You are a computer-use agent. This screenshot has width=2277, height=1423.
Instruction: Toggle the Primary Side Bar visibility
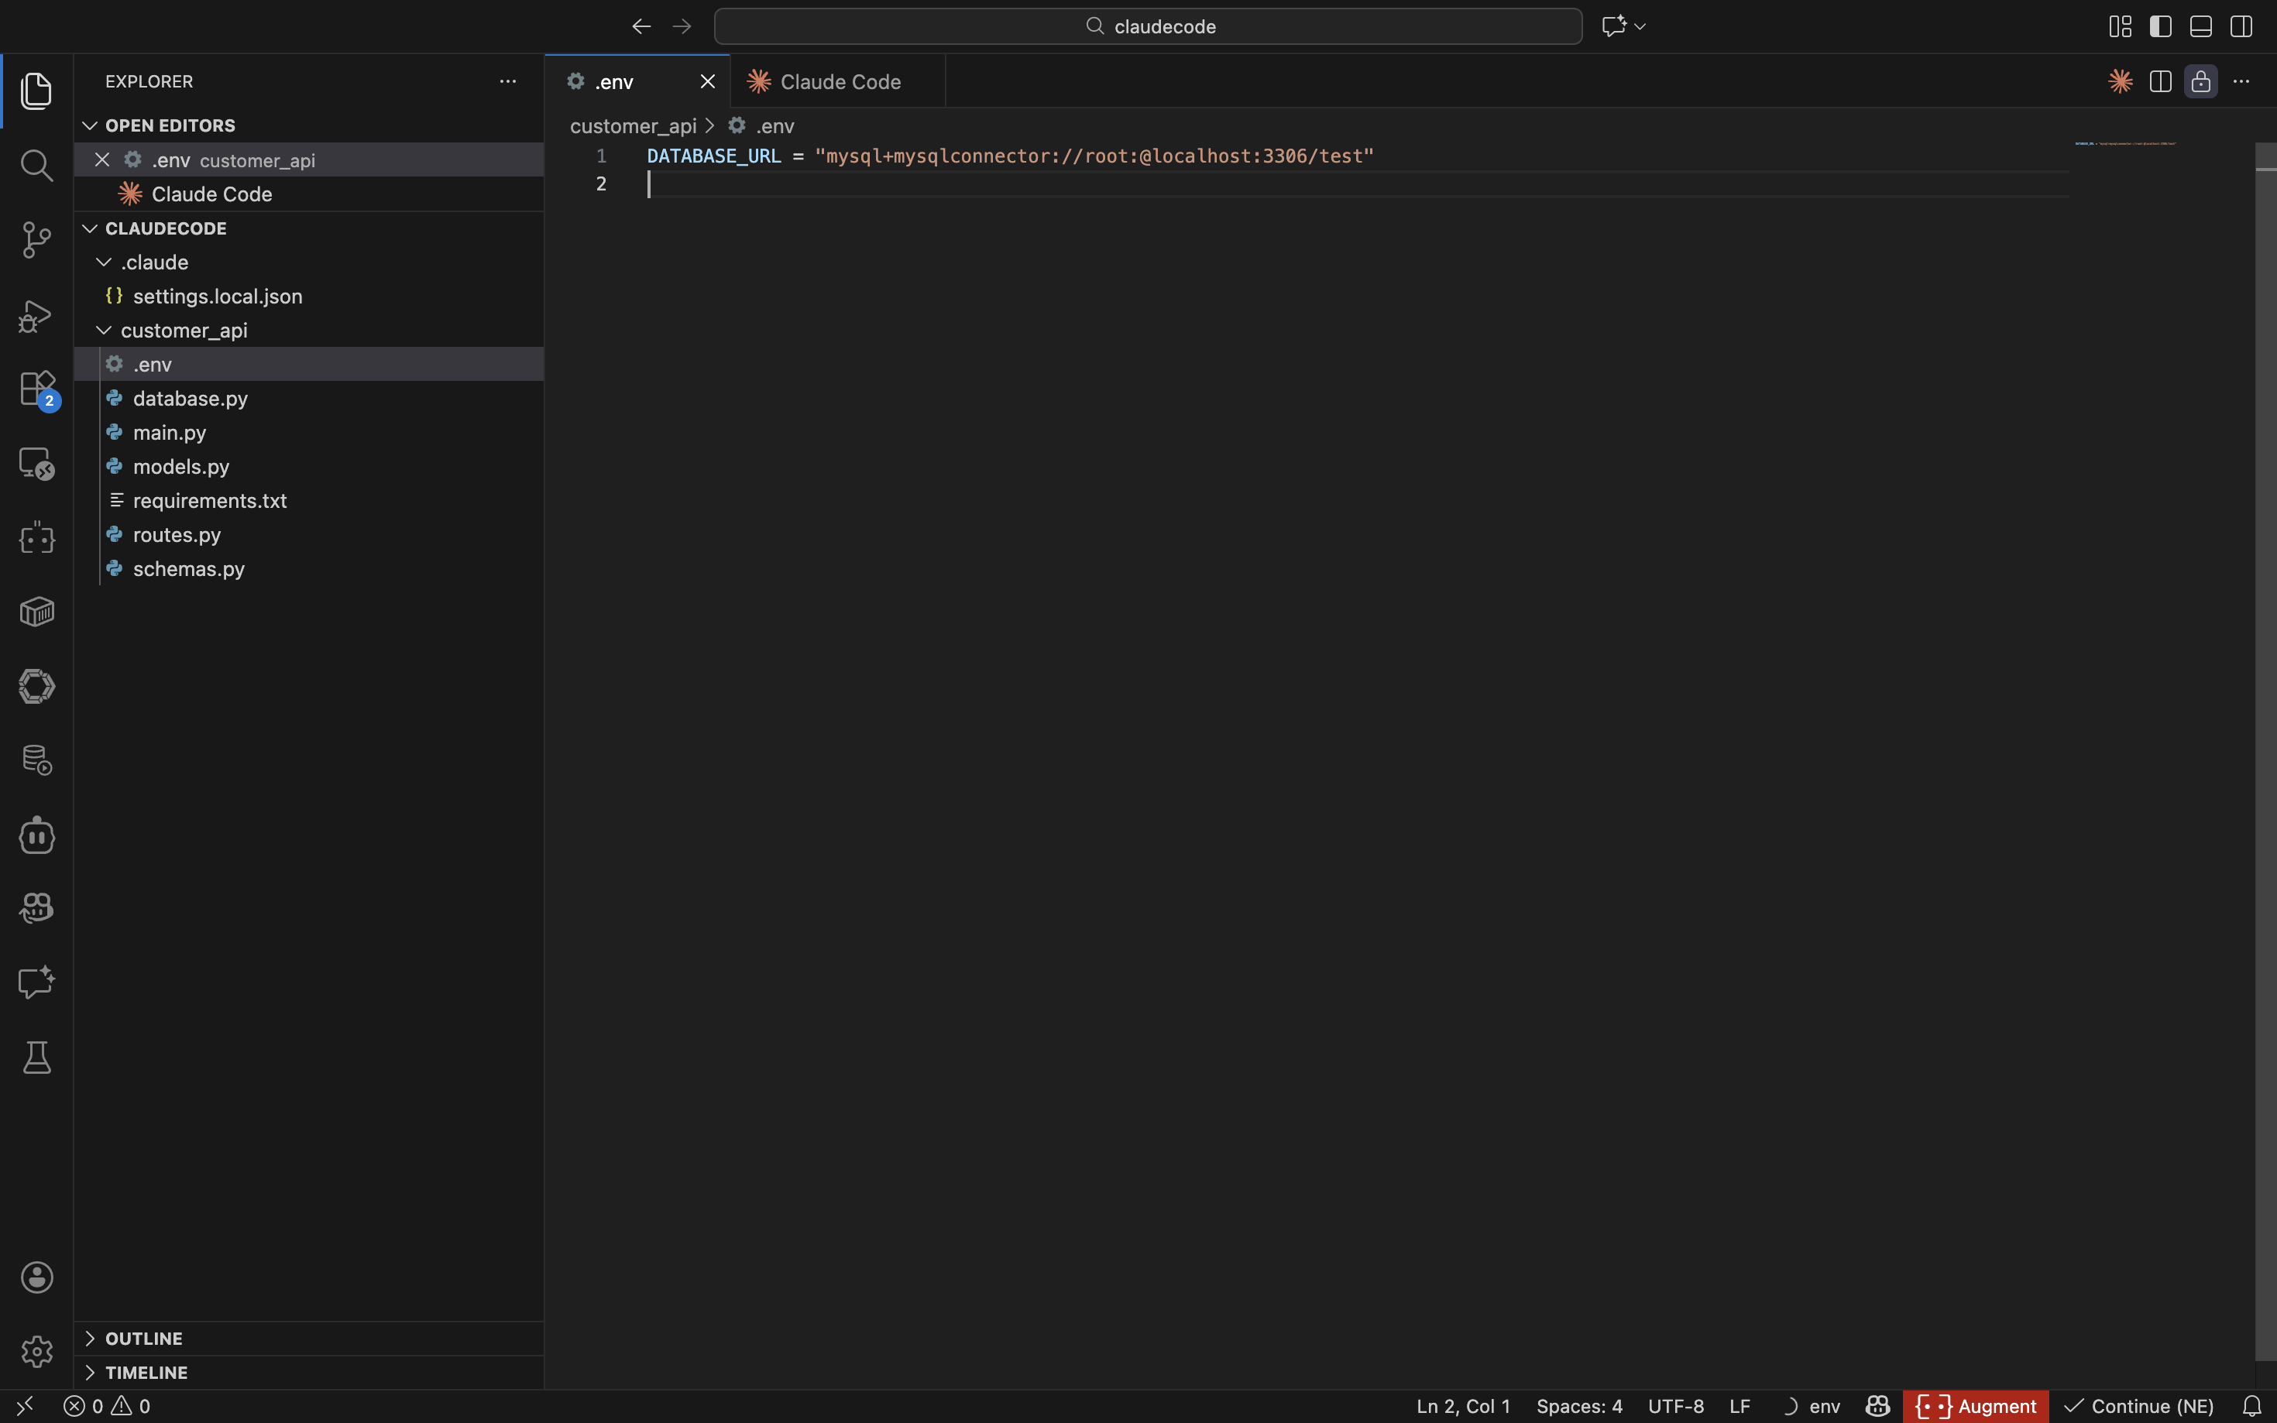coord(2160,26)
